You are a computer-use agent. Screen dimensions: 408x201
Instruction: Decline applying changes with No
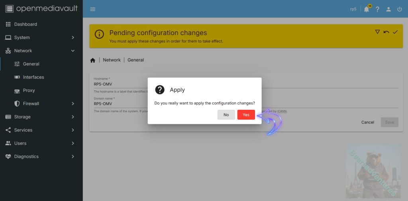[x=226, y=115]
